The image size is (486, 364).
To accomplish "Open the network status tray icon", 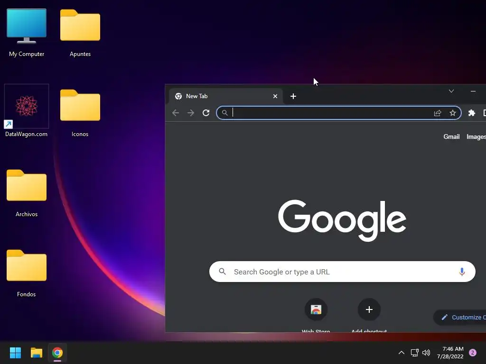I will coord(414,353).
